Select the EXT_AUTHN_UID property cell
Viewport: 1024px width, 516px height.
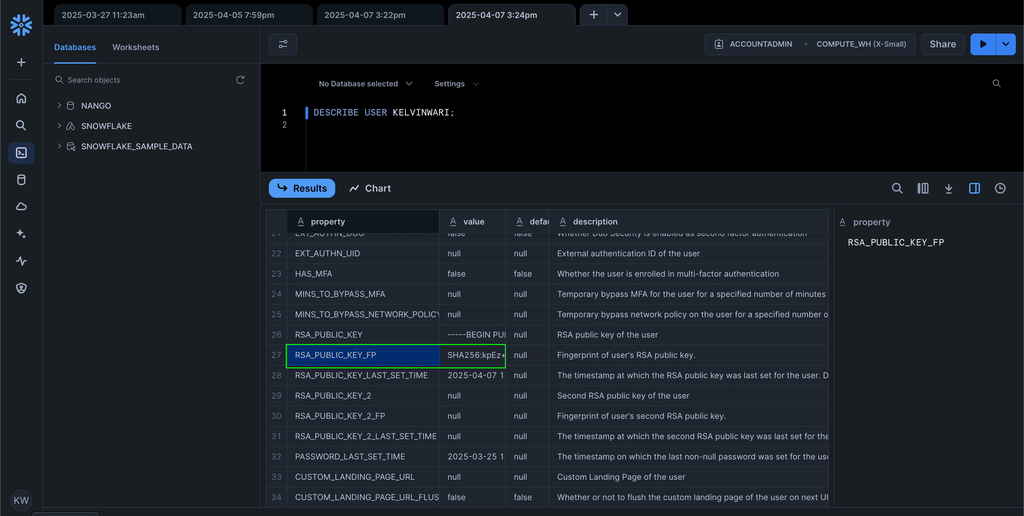point(363,254)
